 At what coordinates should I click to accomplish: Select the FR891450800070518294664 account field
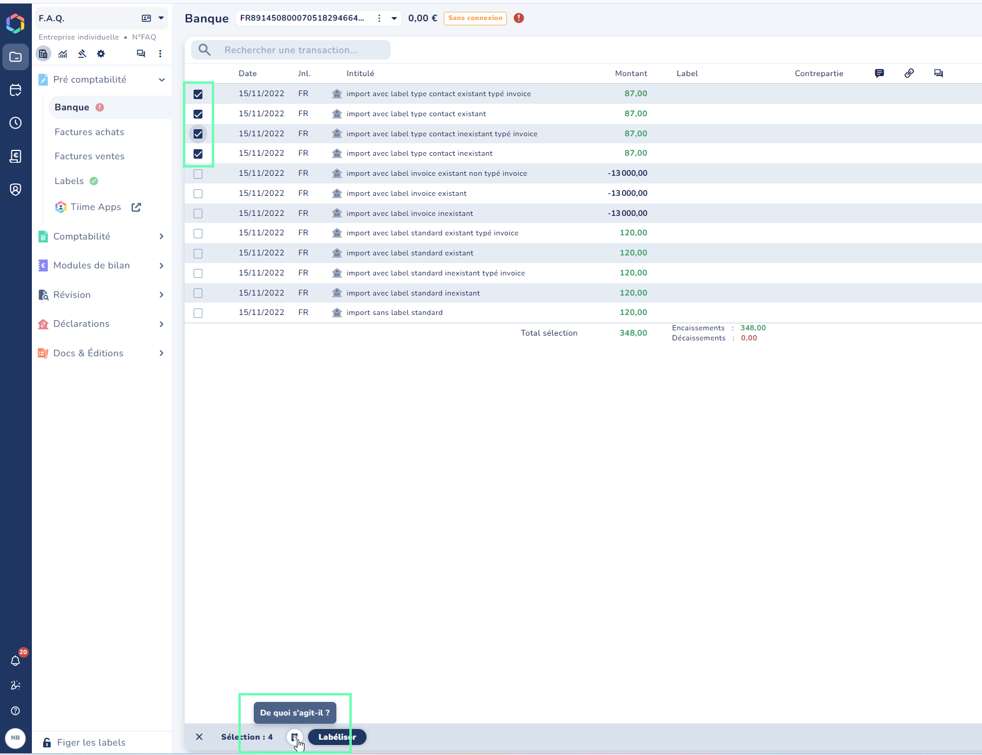tap(318, 18)
